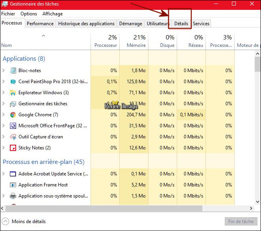Click the 71,1 Mo memory value

[137, 93]
